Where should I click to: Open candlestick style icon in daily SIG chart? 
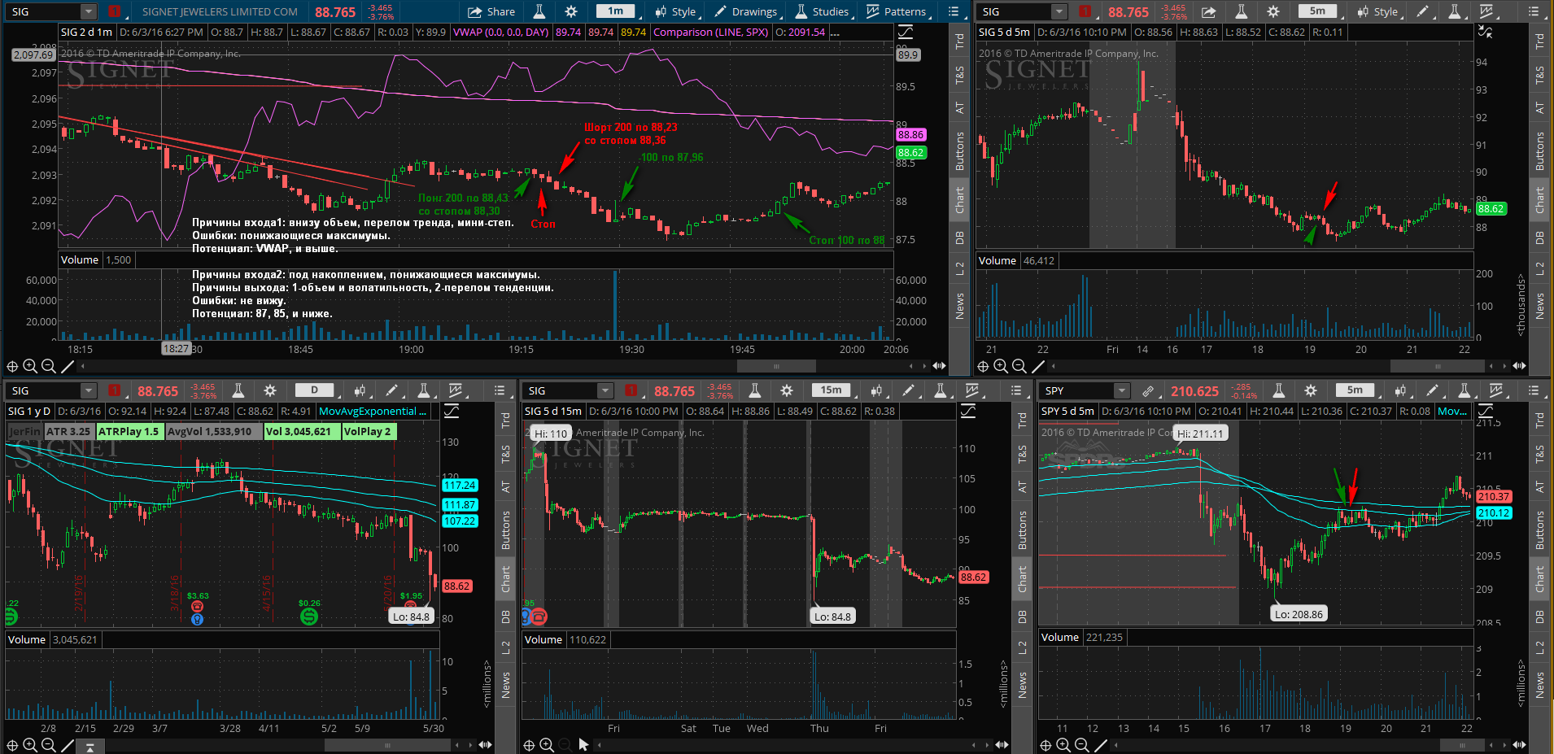tap(360, 390)
